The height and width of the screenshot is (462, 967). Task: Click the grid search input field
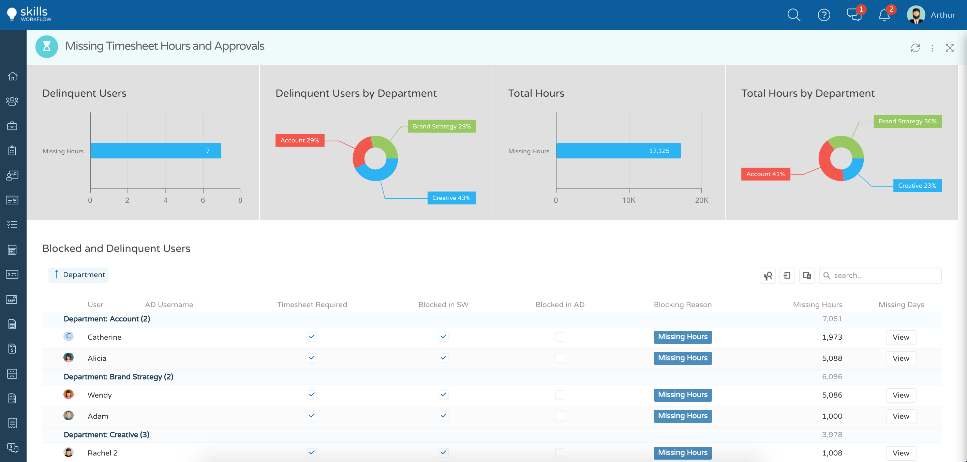pyautogui.click(x=880, y=276)
